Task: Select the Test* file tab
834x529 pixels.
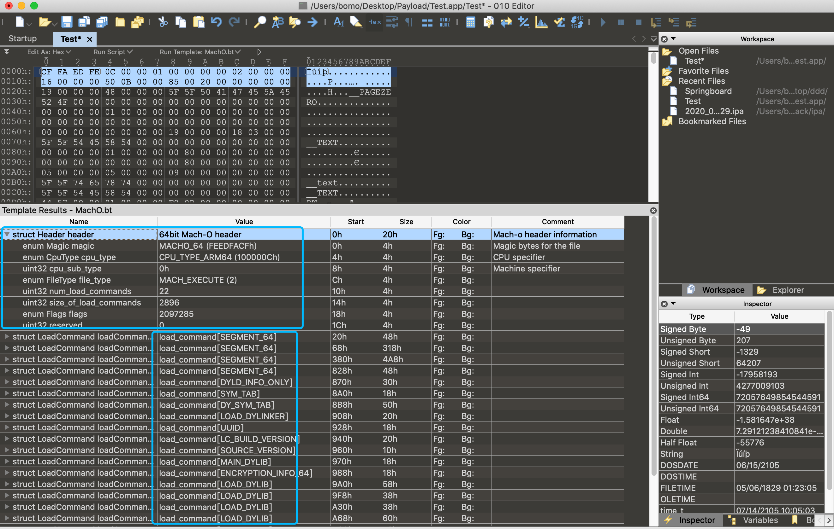Action: pyautogui.click(x=71, y=39)
